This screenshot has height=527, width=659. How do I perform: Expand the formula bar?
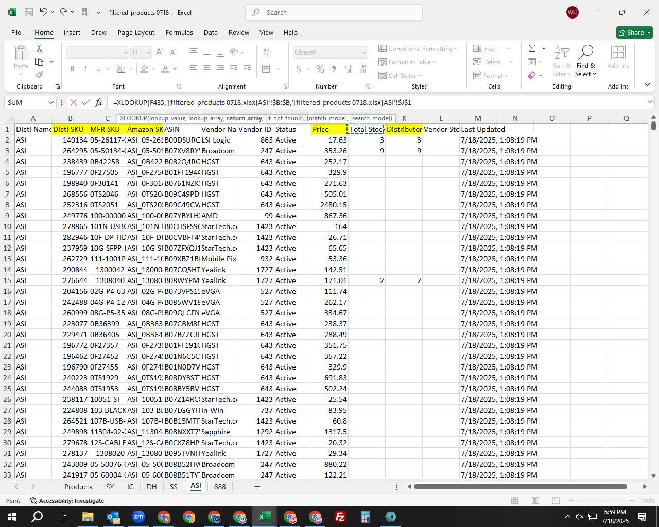click(x=649, y=102)
